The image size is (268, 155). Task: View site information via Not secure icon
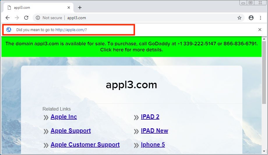pyautogui.click(x=38, y=18)
